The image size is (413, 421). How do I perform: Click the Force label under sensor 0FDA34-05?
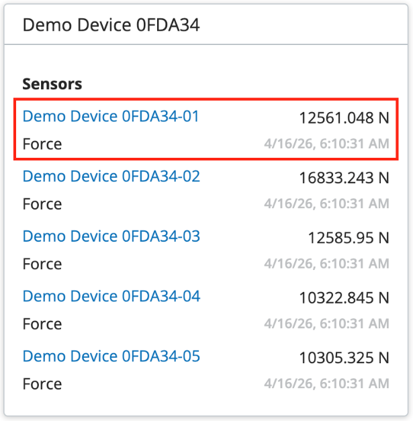click(42, 384)
